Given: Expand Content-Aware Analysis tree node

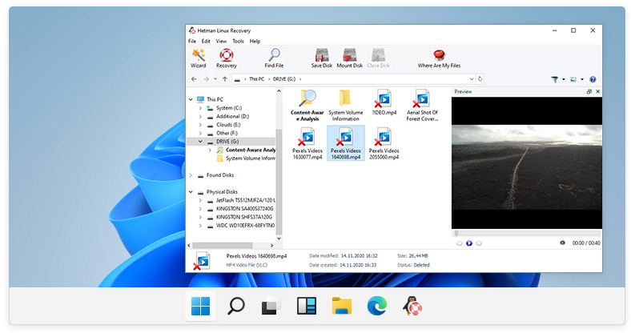Looking at the screenshot, I should pyautogui.click(x=210, y=150).
